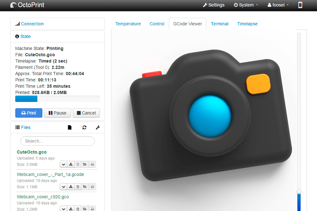Open the Terminal tab
Image resolution: width=317 pixels, height=211 pixels.
220,24
